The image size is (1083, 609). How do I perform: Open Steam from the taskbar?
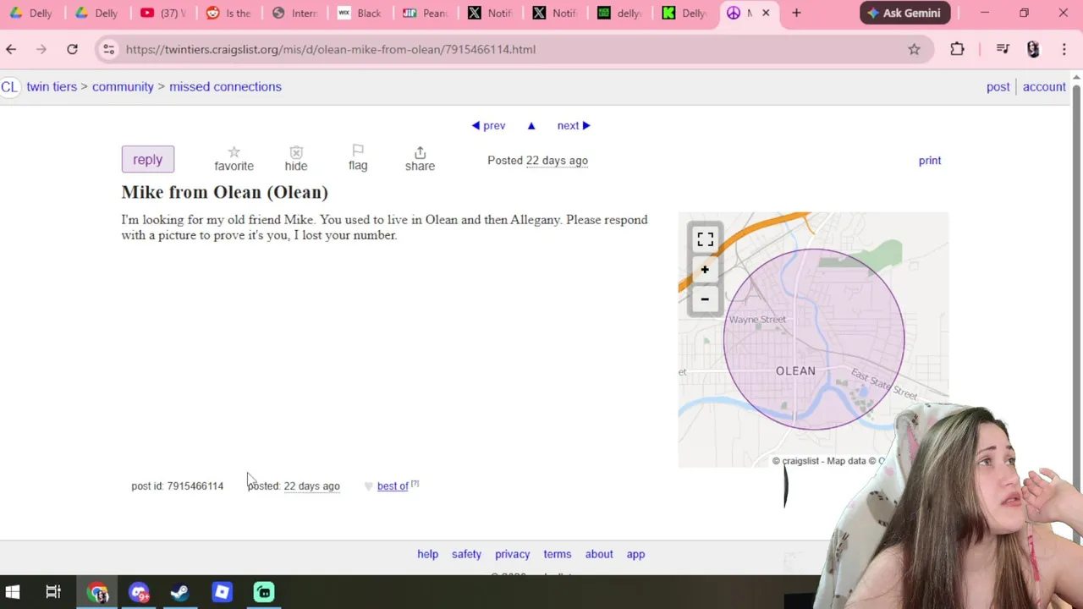(x=180, y=592)
